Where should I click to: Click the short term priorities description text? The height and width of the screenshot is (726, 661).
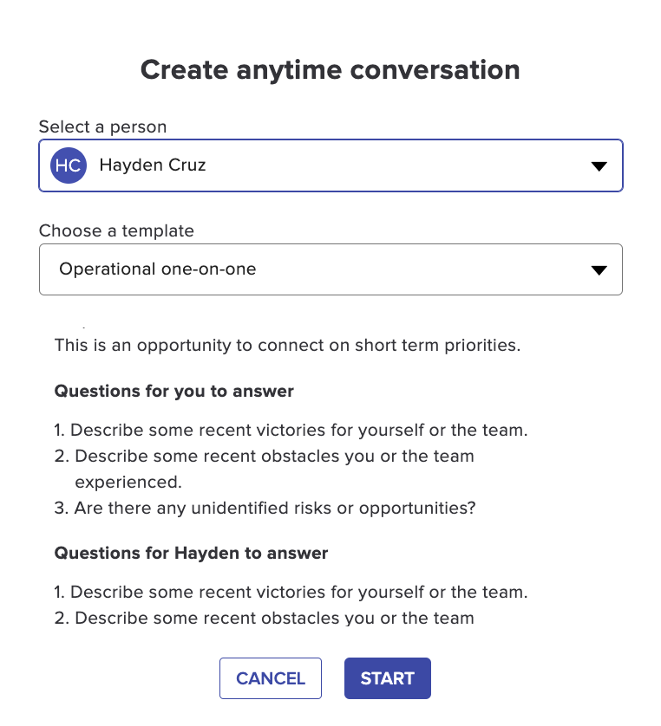(x=287, y=346)
